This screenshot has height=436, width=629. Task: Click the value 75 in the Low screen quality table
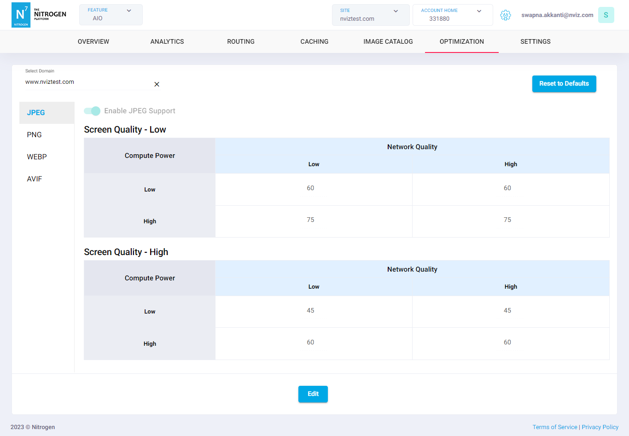tap(310, 220)
